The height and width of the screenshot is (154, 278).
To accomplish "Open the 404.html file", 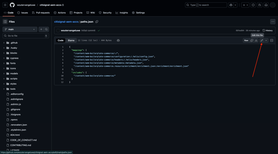I will pyautogui.click(x=15, y=135).
